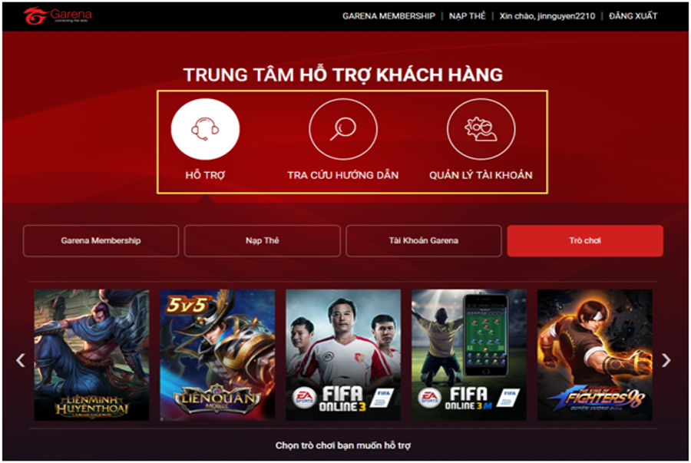This screenshot has height=463, width=691.
Task: Show previous games with the left carousel arrow
Action: (20, 360)
